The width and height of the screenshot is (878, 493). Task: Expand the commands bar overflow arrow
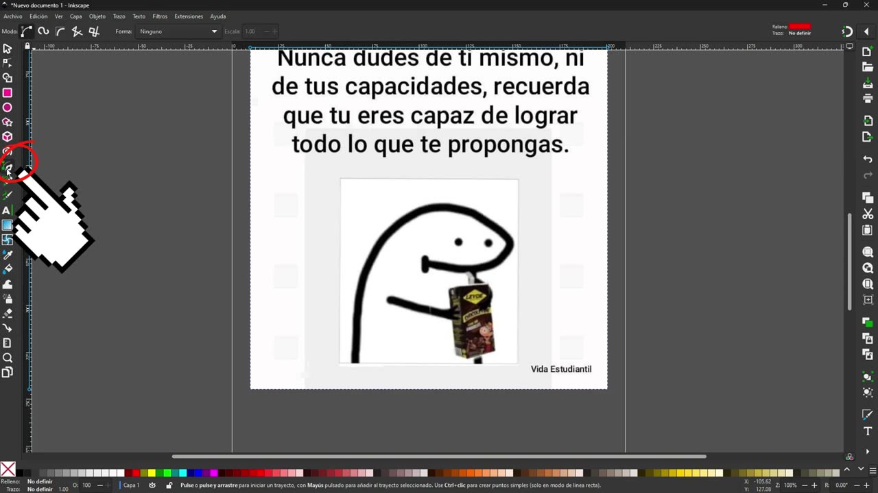click(868, 452)
